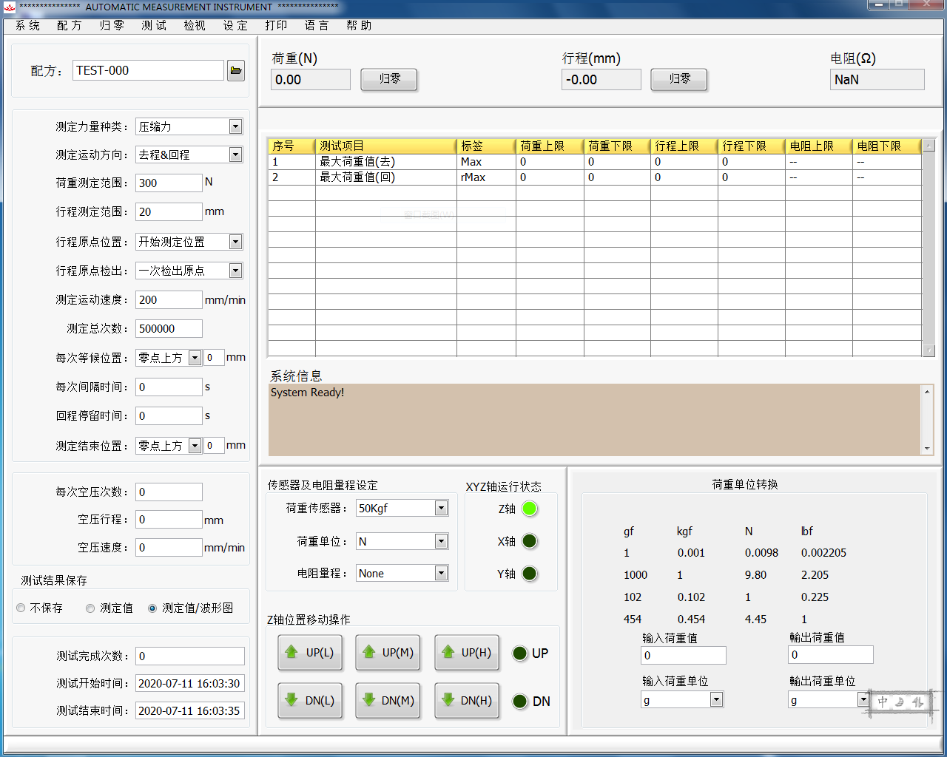Open the 系统 menu
947x757 pixels.
[27, 25]
